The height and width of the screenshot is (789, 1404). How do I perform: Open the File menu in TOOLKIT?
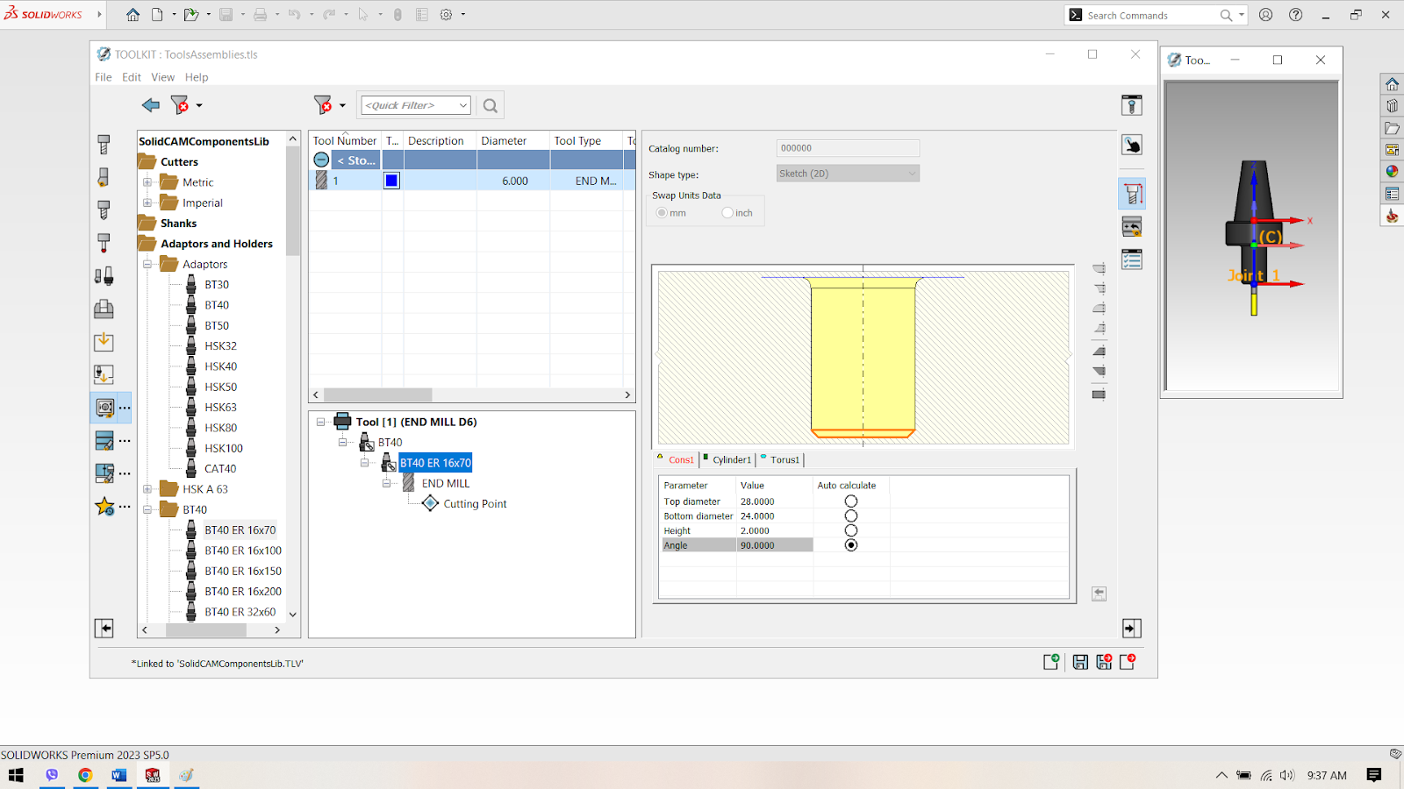click(104, 77)
